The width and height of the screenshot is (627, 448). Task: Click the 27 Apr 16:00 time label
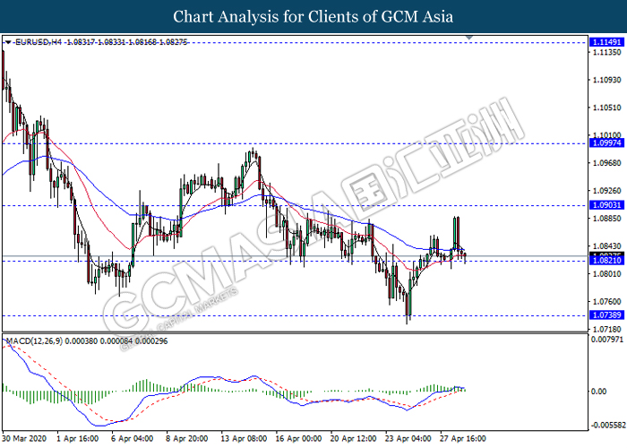click(x=463, y=438)
